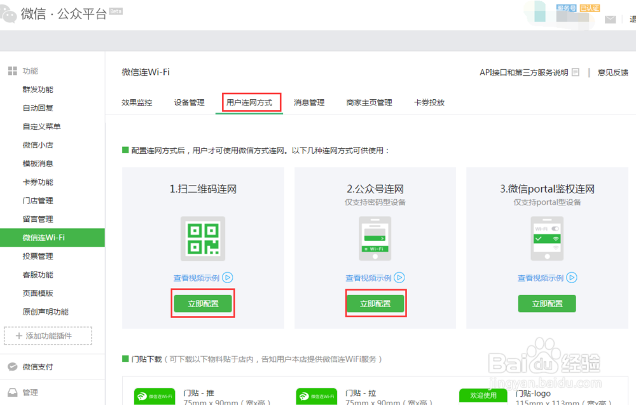The width and height of the screenshot is (636, 405).
Task: Play video icon beside 扫二维码连网 示例
Action: tap(228, 278)
